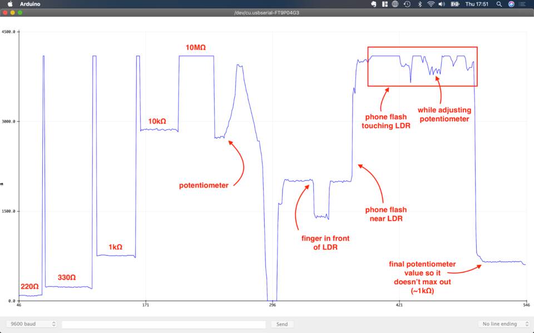This screenshot has height=333, width=534.
Task: Open the volume control in menu bar
Action: pos(442,4)
